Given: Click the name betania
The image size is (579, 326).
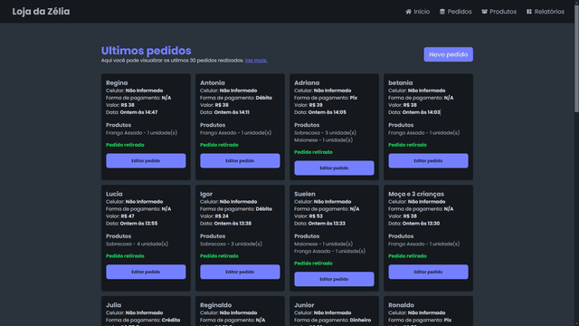Looking at the screenshot, I should pyautogui.click(x=401, y=82).
